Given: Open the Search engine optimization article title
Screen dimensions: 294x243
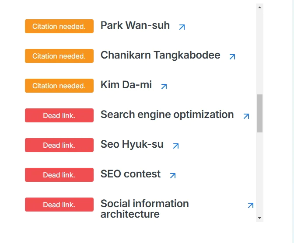Looking at the screenshot, I should (x=167, y=115).
